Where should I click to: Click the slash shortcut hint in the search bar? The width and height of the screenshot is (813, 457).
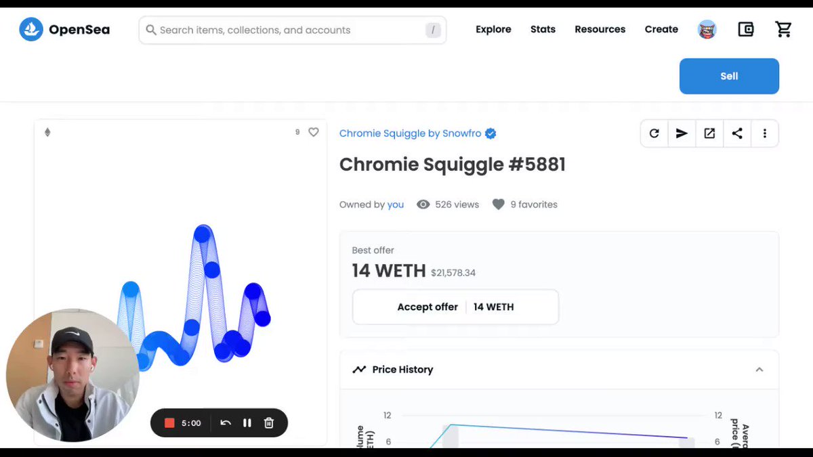click(433, 30)
